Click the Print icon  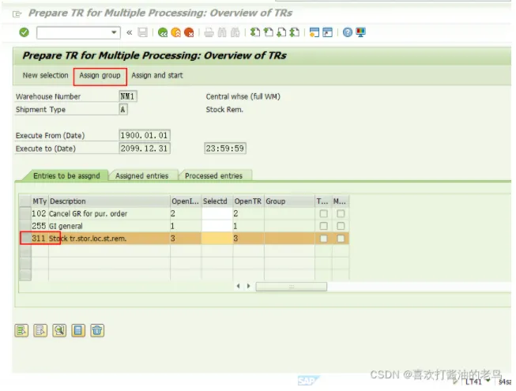209,32
